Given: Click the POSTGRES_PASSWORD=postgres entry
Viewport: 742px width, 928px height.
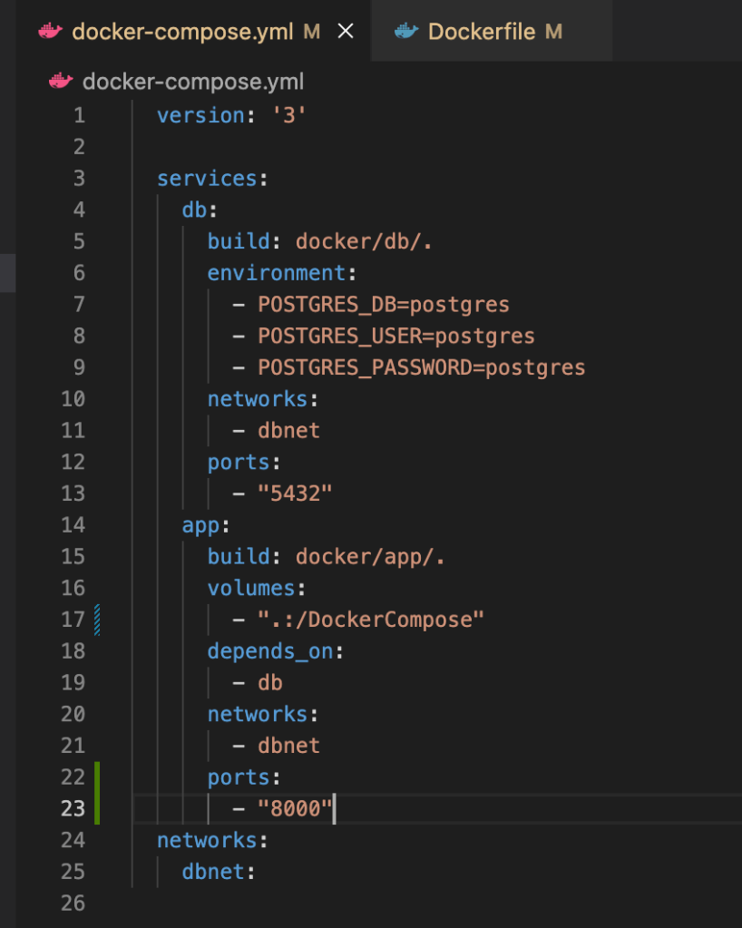Looking at the screenshot, I should pyautogui.click(x=421, y=367).
